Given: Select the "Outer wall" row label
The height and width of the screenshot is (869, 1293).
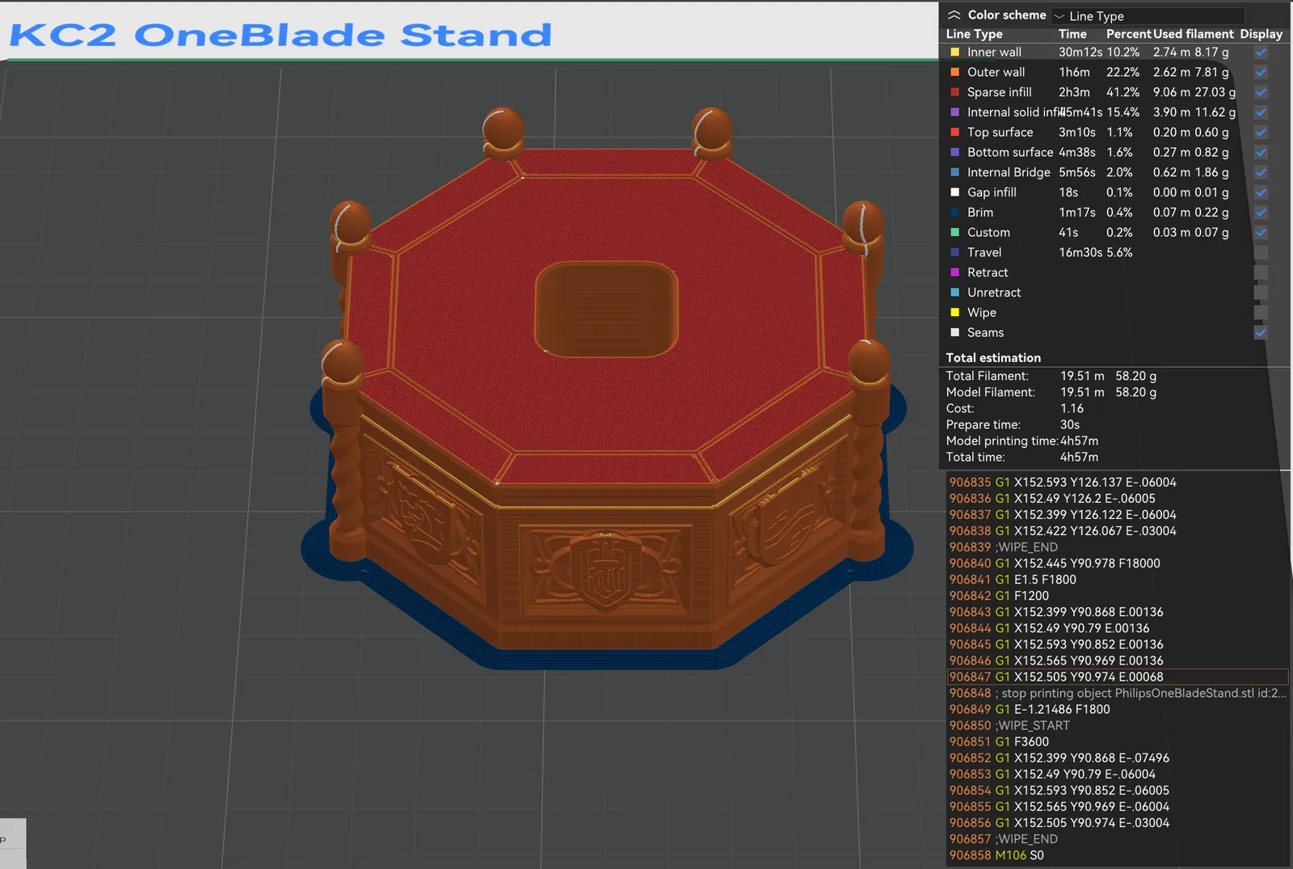Looking at the screenshot, I should pyautogui.click(x=996, y=73).
